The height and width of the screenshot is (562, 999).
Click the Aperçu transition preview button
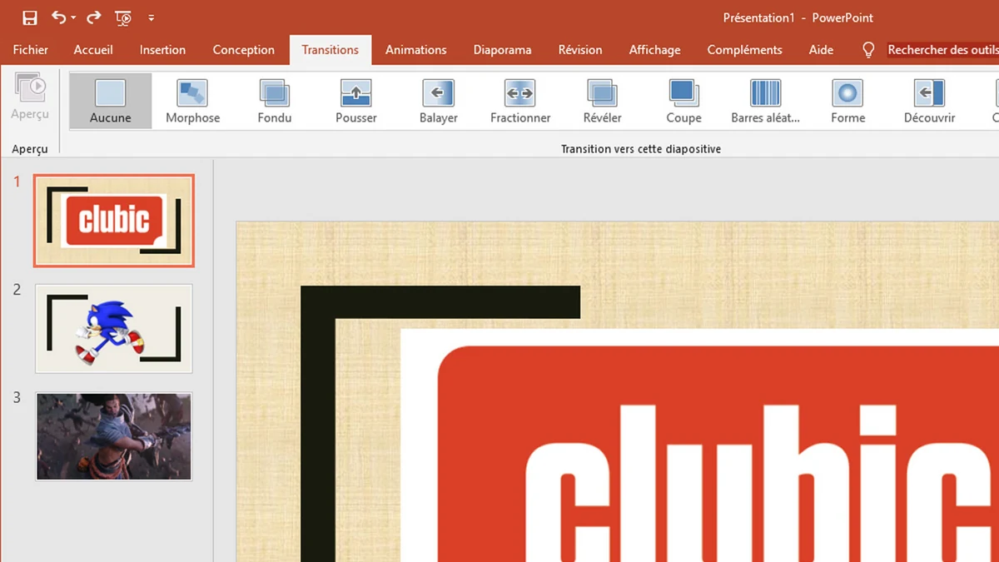30,98
